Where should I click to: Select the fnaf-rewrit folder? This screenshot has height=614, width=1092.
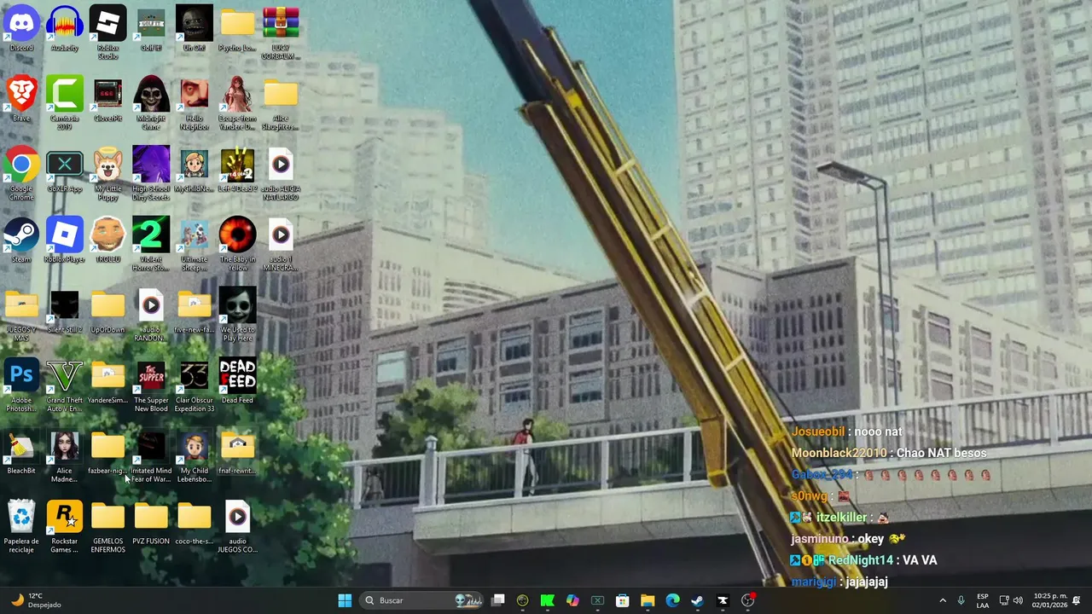tap(237, 452)
